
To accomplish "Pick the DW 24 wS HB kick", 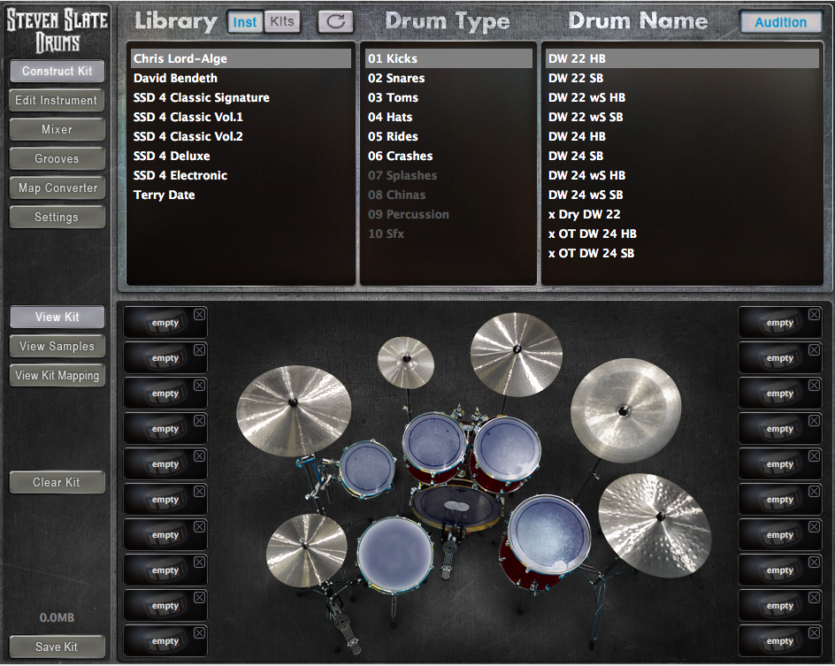I will click(682, 175).
